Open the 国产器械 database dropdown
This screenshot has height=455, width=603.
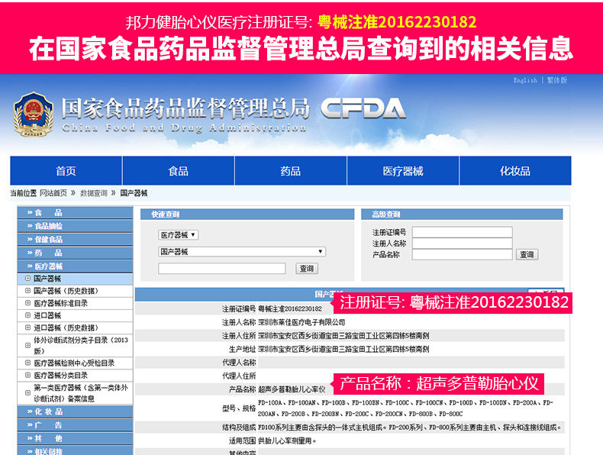[x=242, y=251]
